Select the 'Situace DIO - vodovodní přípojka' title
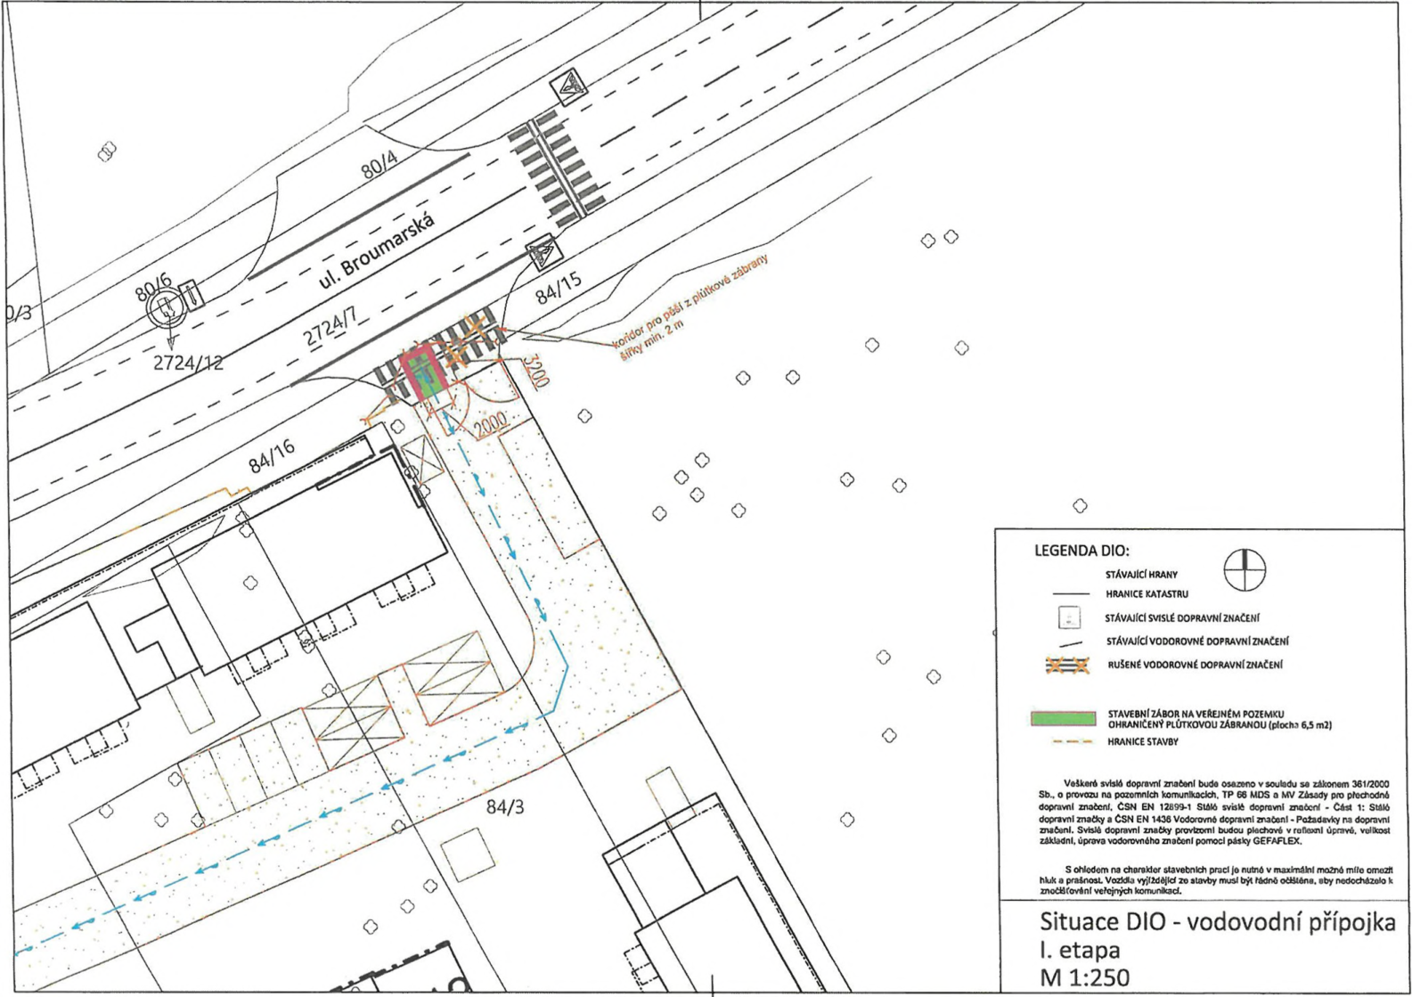1412x997 pixels. pyautogui.click(x=1217, y=922)
